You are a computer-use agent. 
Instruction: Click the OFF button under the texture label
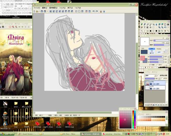pos(159,52)
